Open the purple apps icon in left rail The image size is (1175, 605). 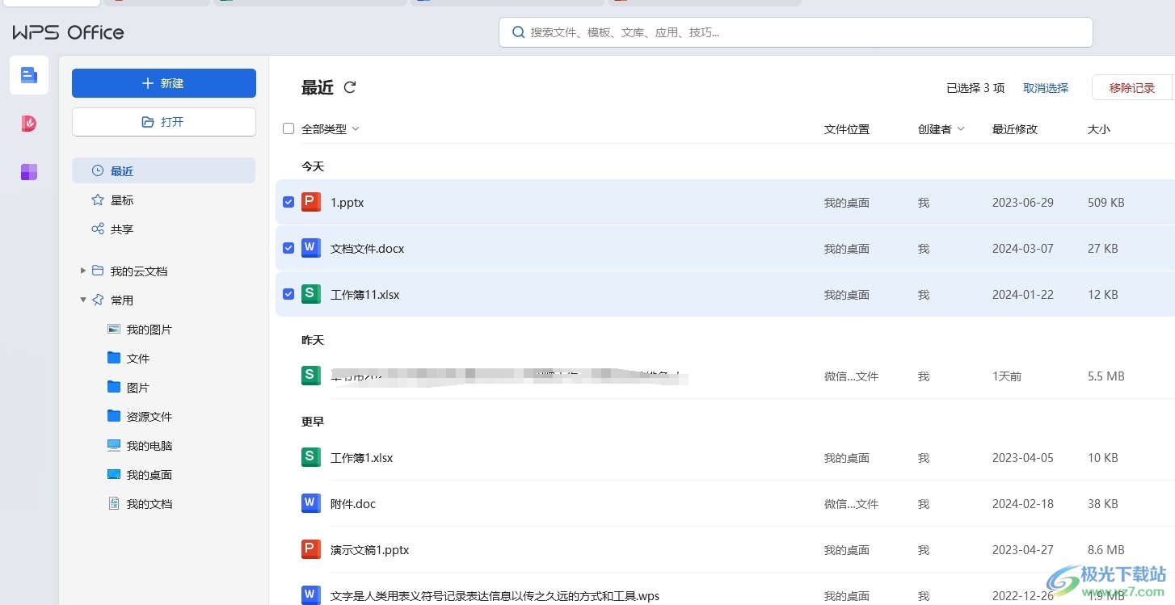(29, 172)
